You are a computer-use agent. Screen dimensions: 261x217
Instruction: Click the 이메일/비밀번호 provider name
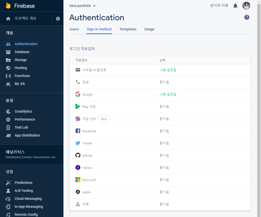94,70
